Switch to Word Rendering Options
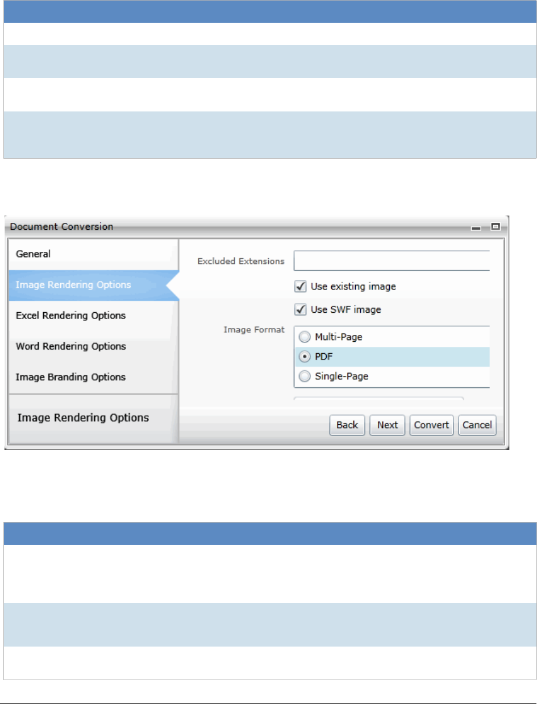This screenshot has width=537, height=704. coord(94,346)
